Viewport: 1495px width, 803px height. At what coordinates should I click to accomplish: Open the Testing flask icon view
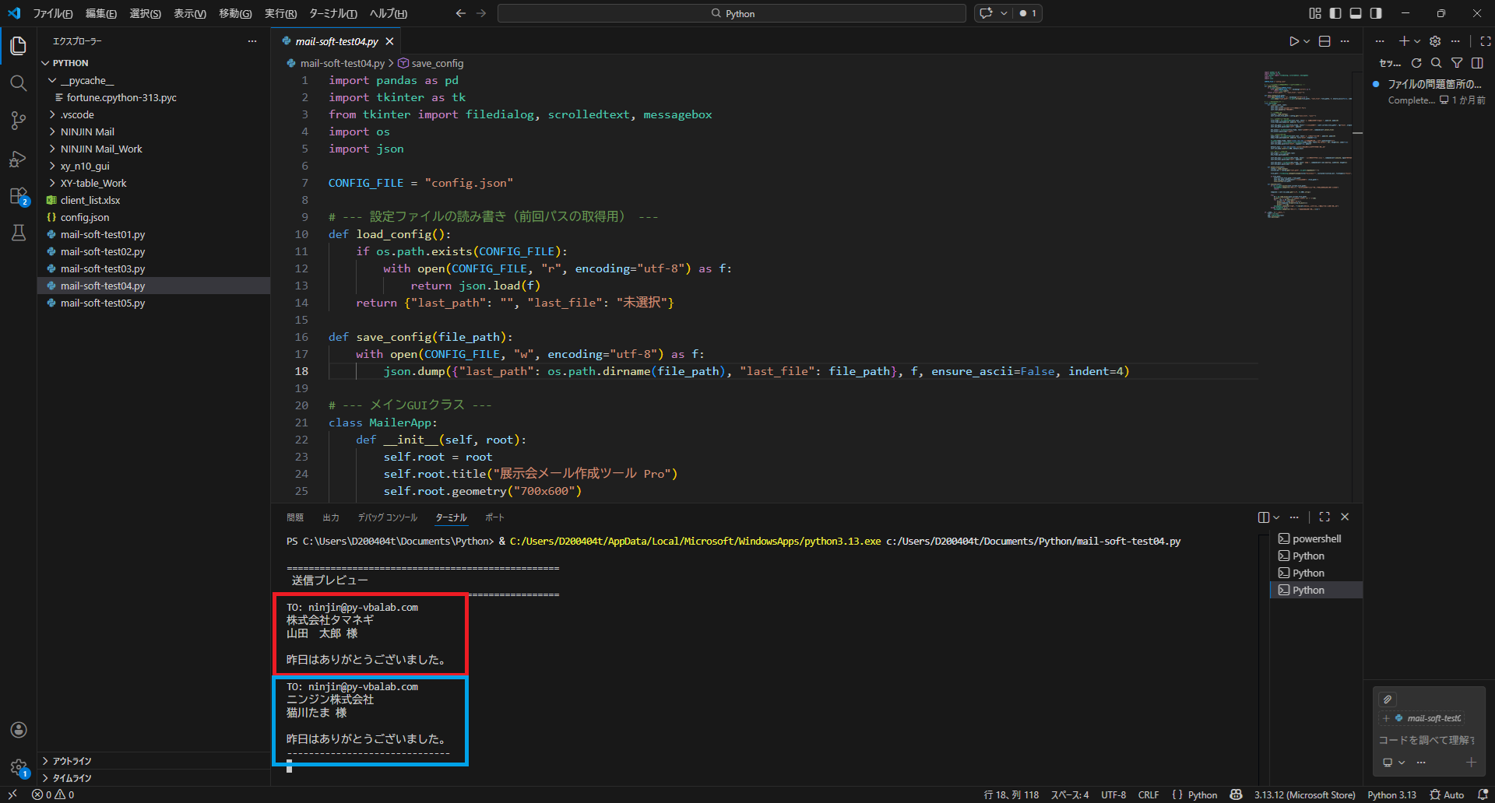pos(19,233)
